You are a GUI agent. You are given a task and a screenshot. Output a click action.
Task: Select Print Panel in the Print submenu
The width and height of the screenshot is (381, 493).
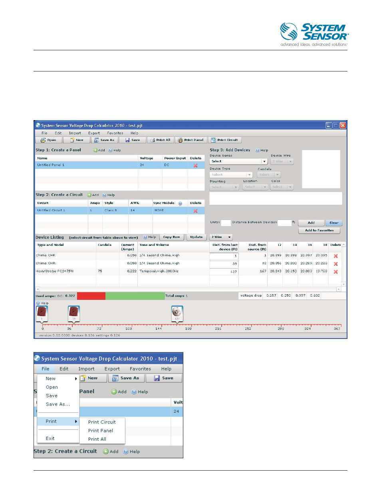coord(101,431)
